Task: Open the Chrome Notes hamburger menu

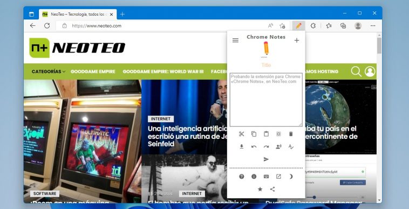Action: pyautogui.click(x=235, y=40)
